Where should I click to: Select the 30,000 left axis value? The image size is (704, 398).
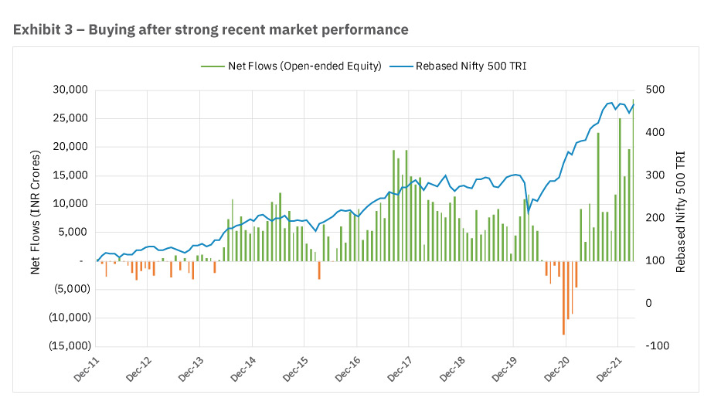click(x=70, y=90)
